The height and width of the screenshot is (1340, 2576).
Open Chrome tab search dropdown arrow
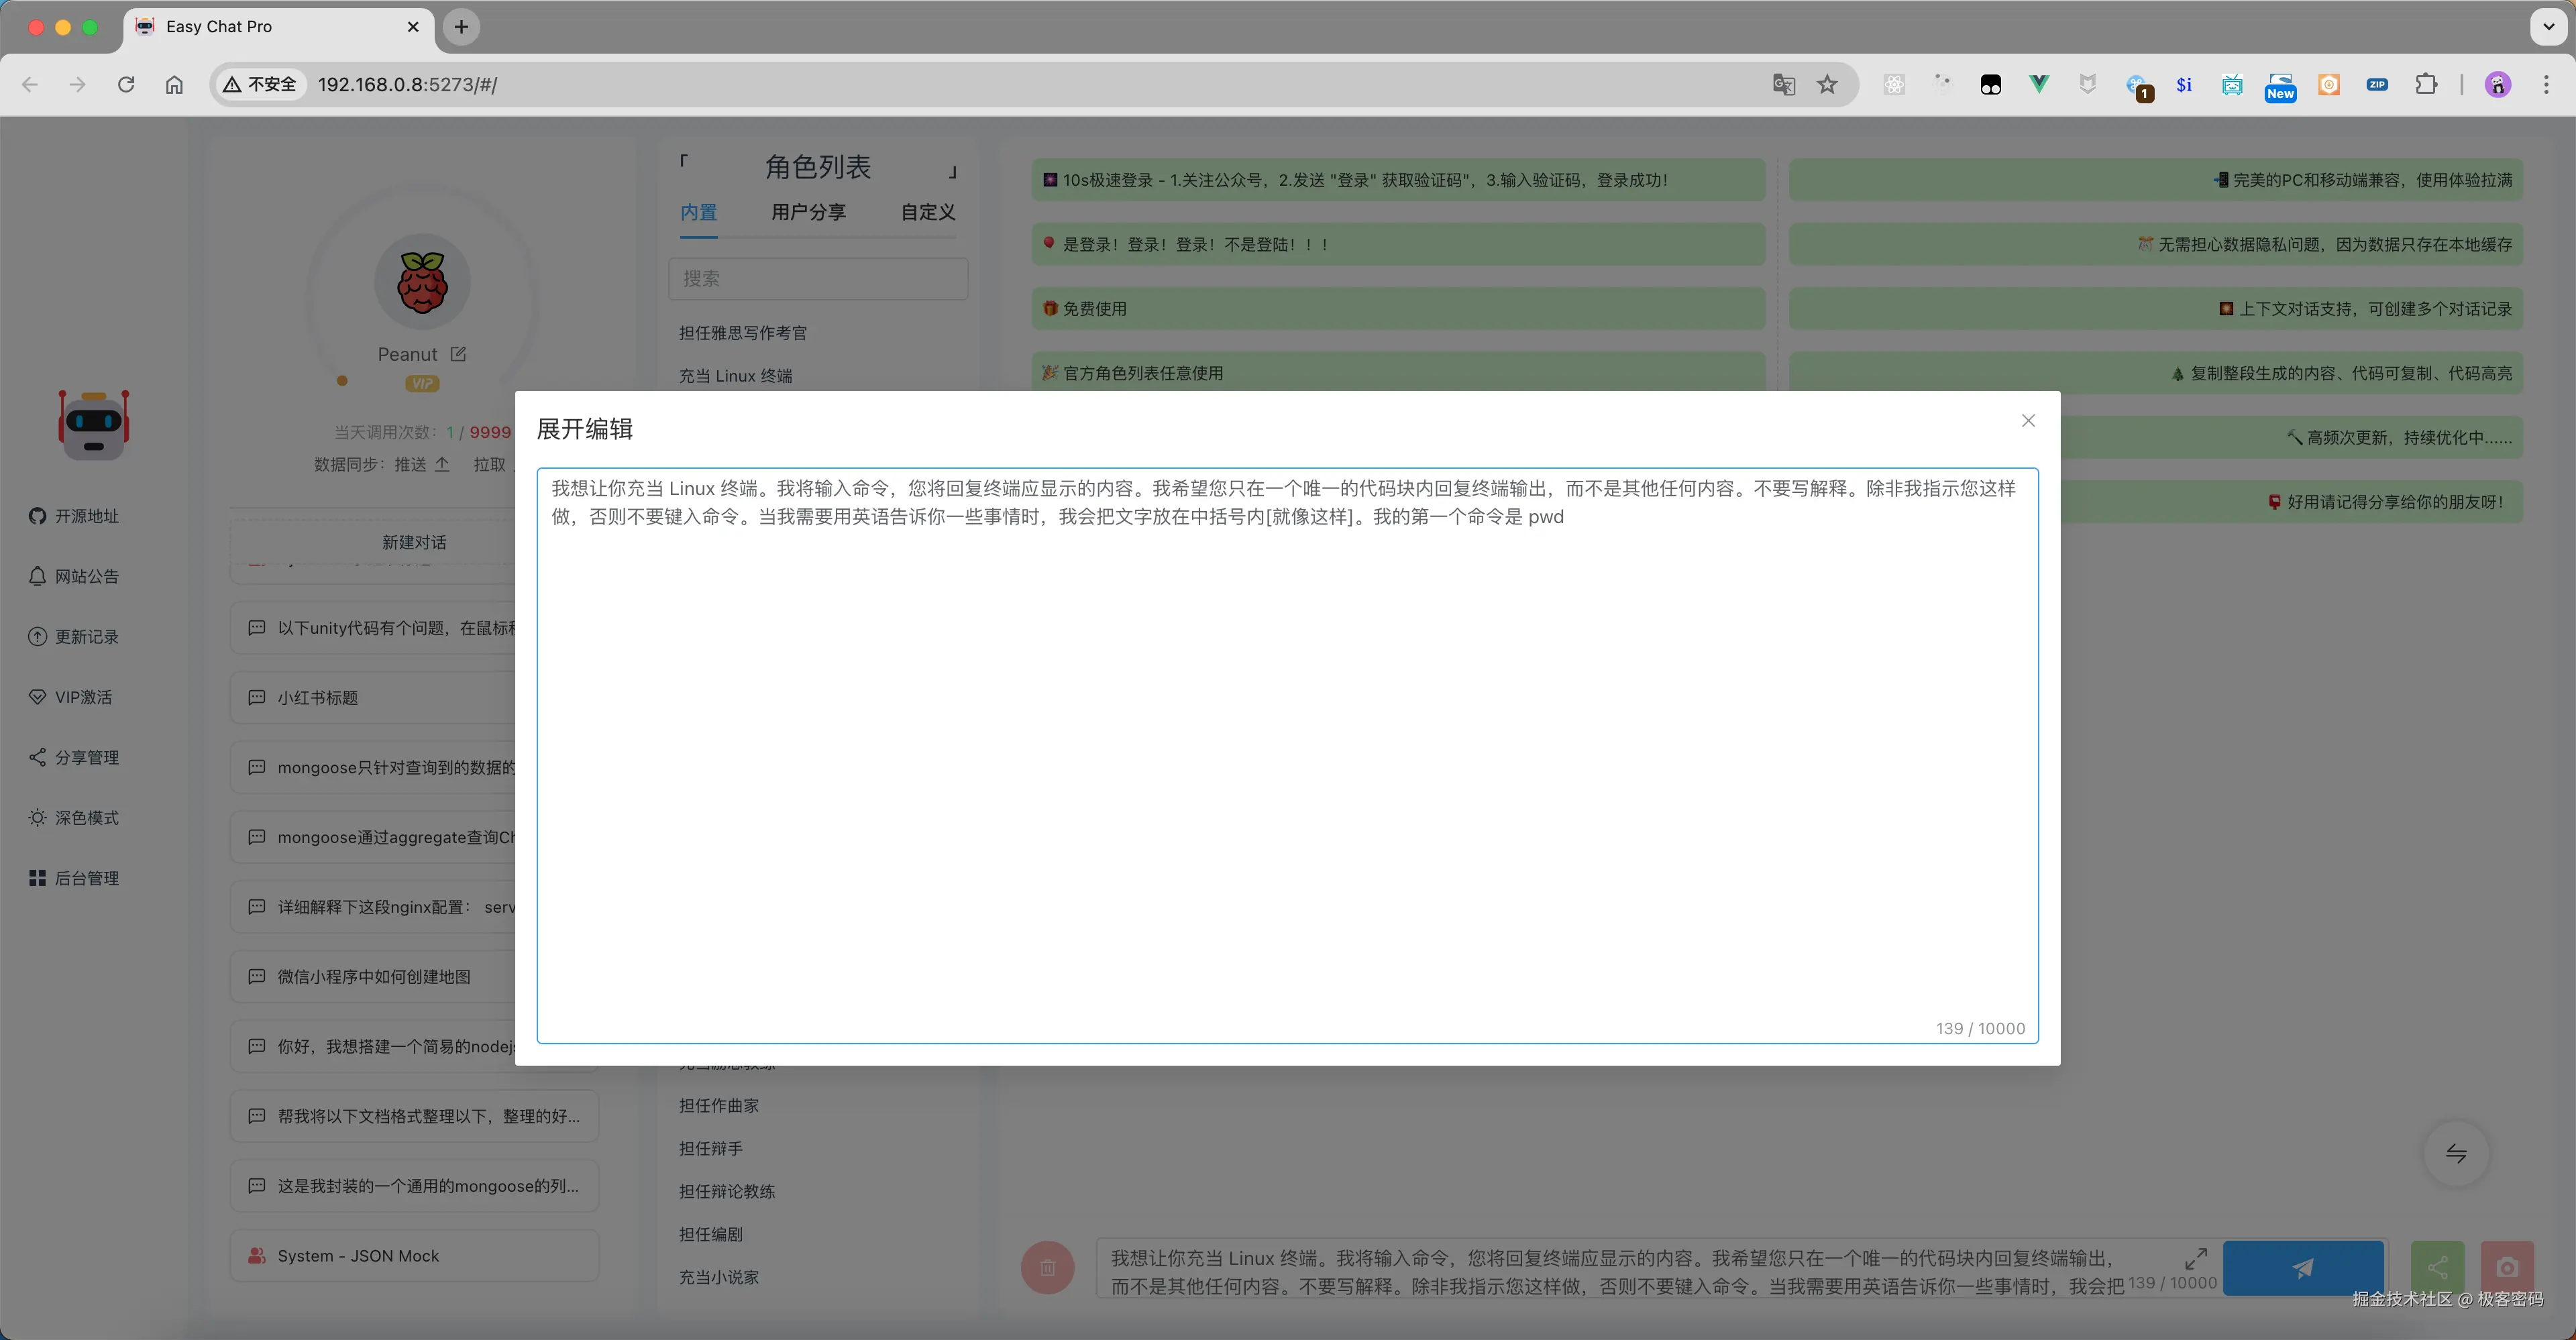point(2547,27)
